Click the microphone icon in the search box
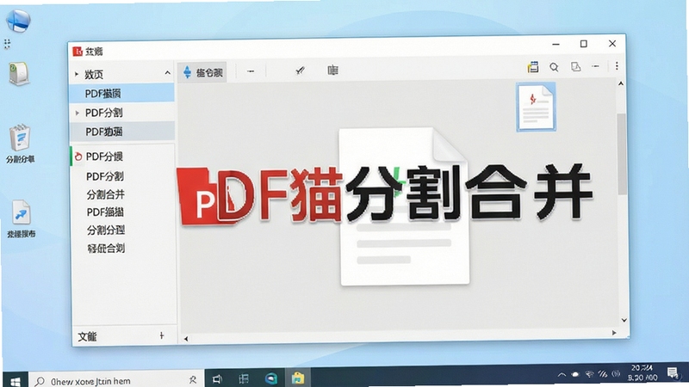 (192, 380)
